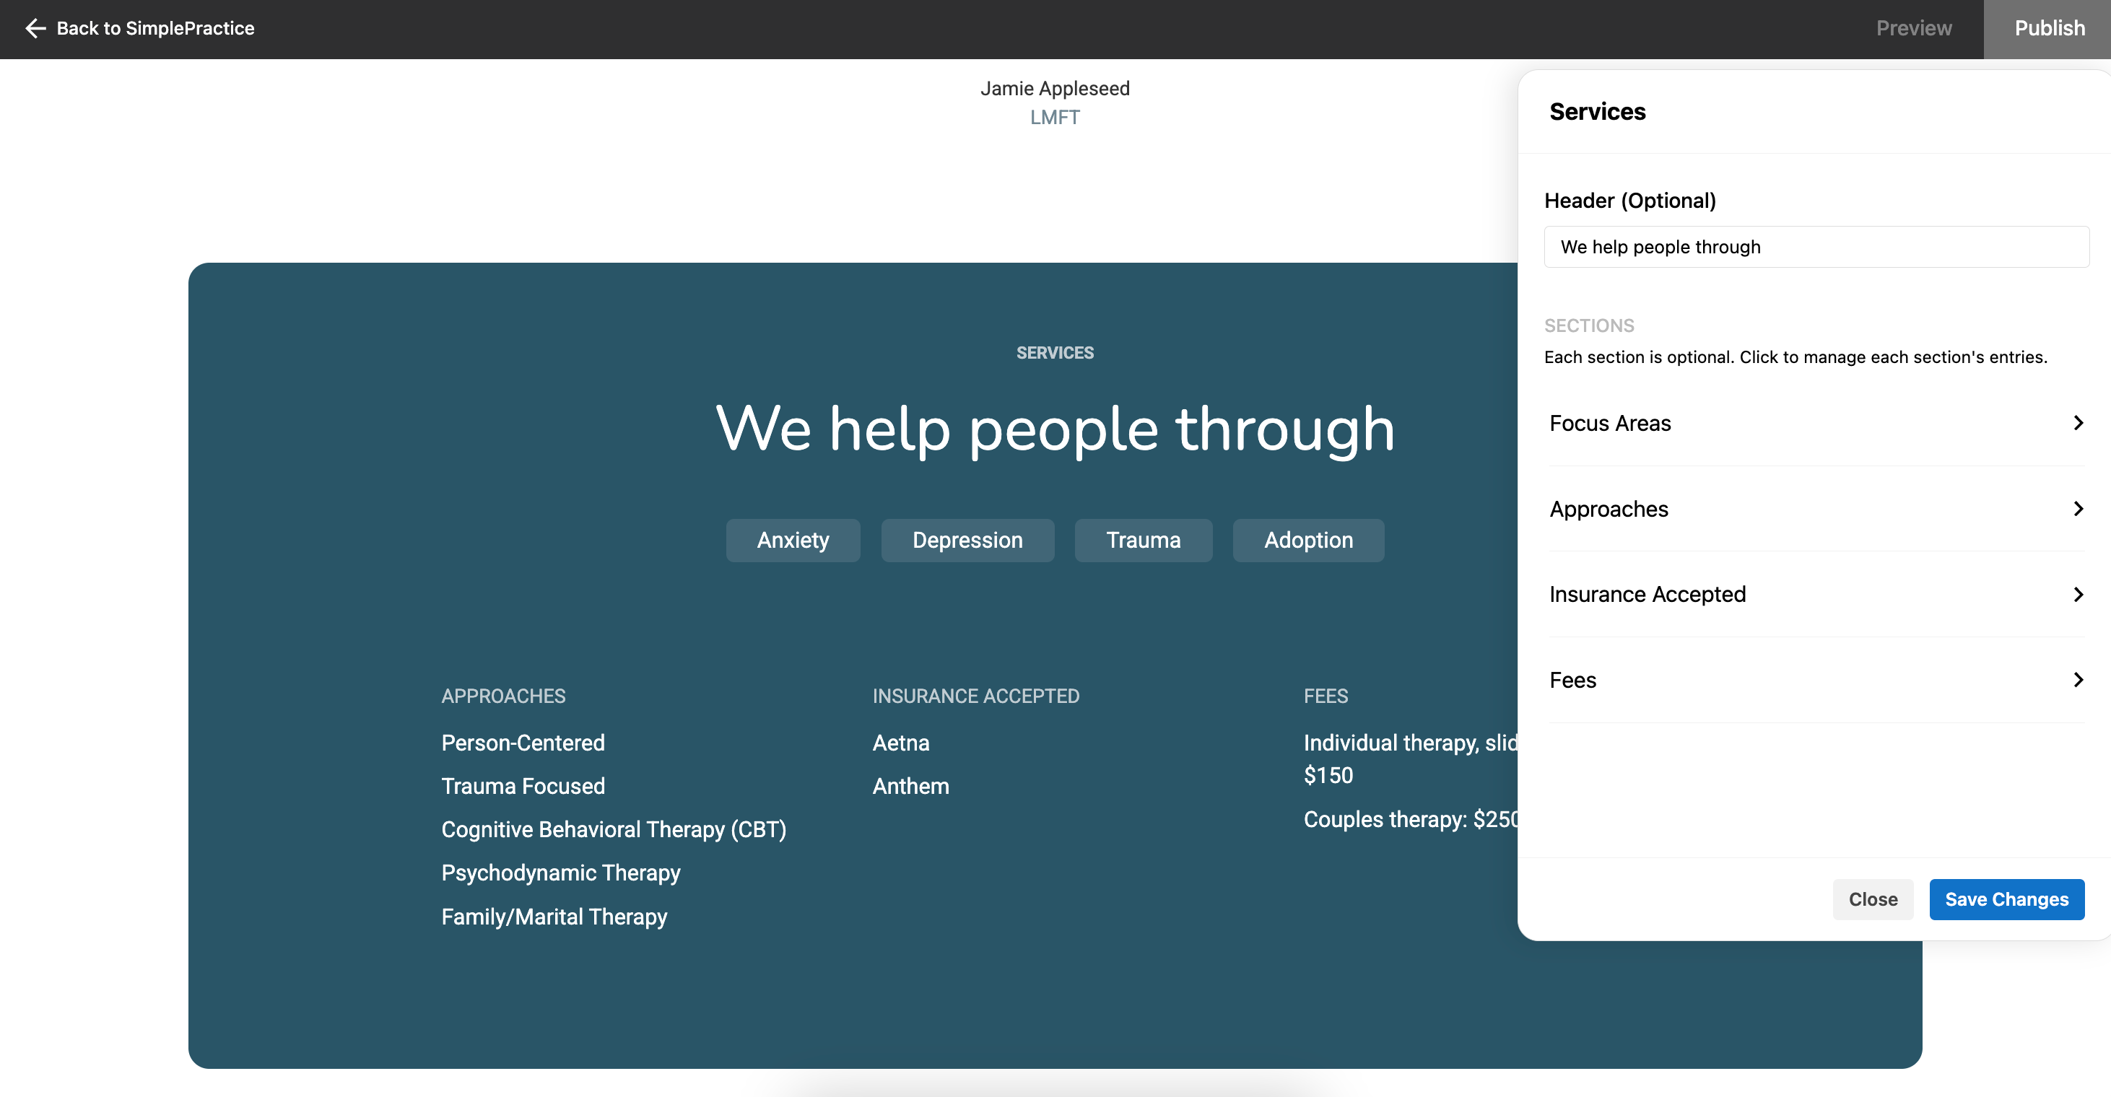Close the Services panel
This screenshot has width=2111, height=1097.
click(1873, 899)
